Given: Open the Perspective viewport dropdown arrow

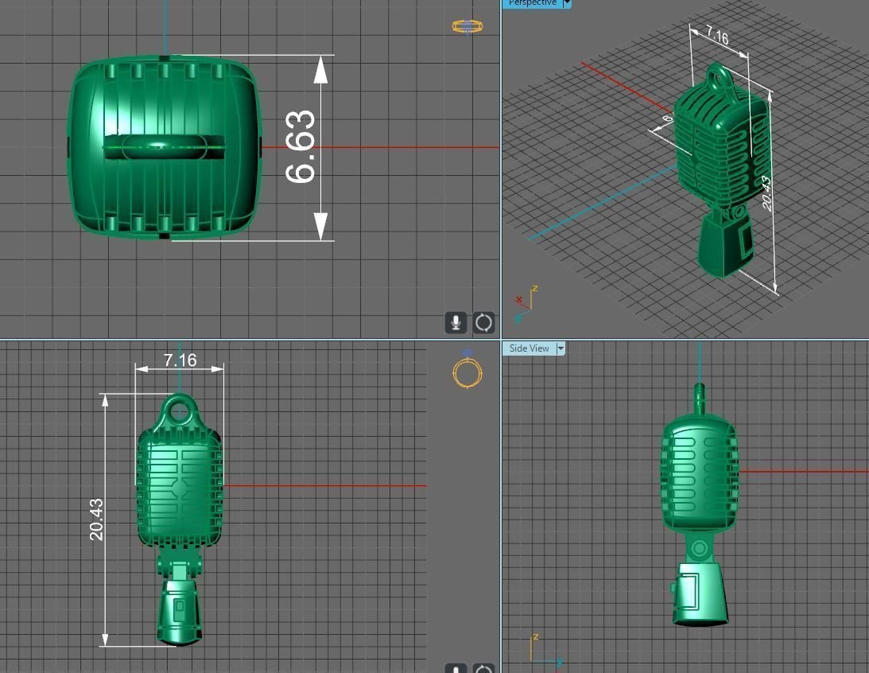Looking at the screenshot, I should click(x=567, y=3).
